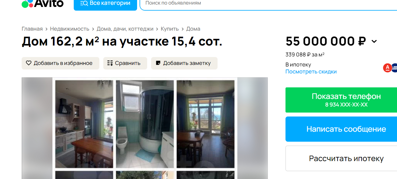Open Дома, дачи, коттеджи breadcrumb
The width and height of the screenshot is (397, 179).
125,29
